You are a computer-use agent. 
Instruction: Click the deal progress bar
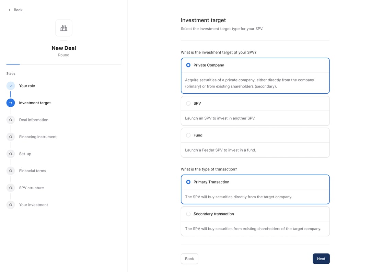click(64, 64)
